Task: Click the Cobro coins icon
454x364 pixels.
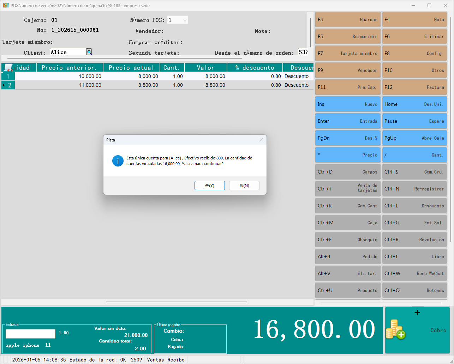Action: pyautogui.click(x=395, y=329)
